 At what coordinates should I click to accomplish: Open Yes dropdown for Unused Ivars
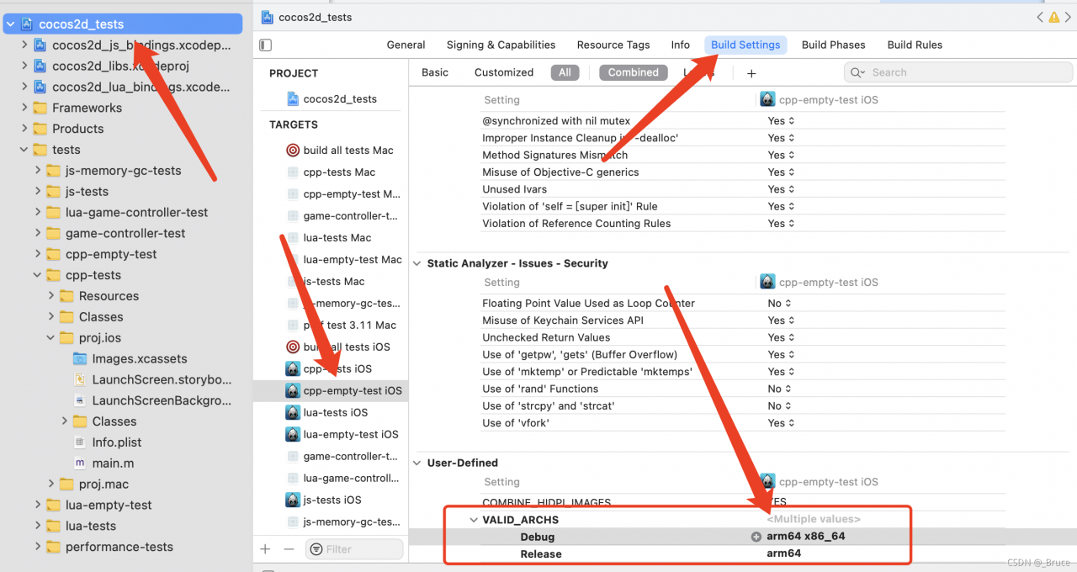781,189
